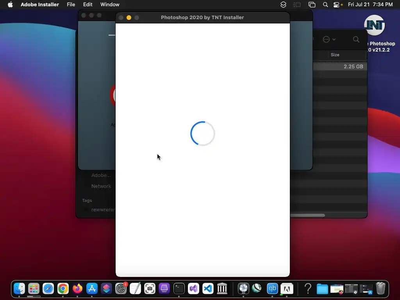The width and height of the screenshot is (400, 300).
Task: Open the Window menu
Action: point(110,4)
